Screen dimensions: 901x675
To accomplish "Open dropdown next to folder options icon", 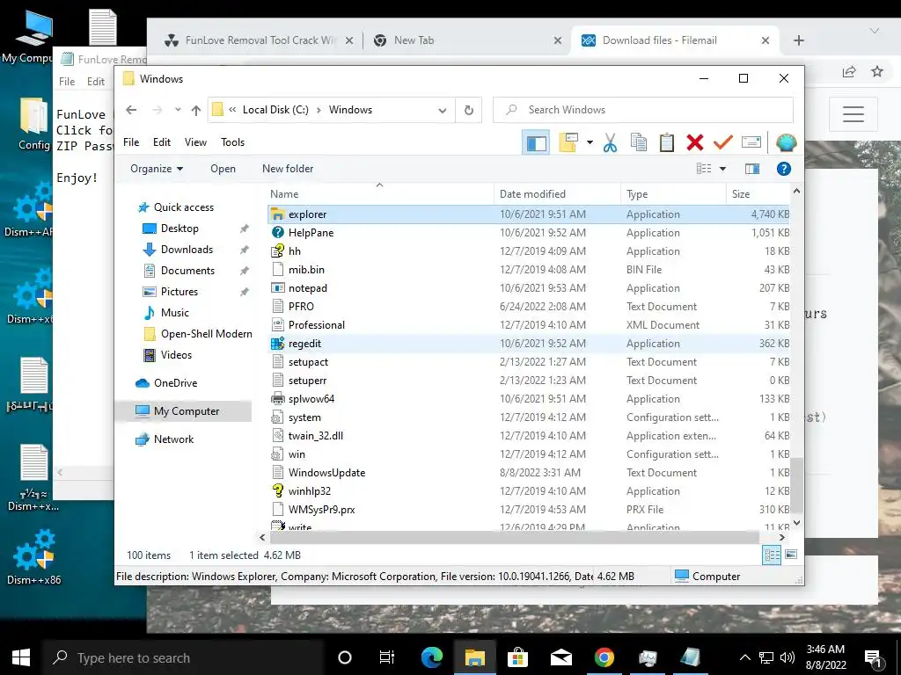I will tap(590, 142).
